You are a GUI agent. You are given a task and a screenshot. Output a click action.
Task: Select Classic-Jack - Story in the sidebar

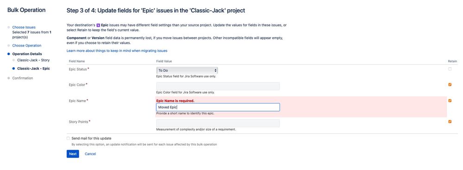[33, 60]
